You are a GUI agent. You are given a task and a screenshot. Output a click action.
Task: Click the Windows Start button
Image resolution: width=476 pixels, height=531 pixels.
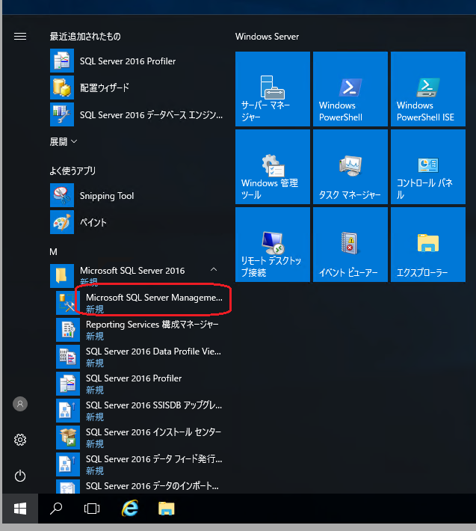tap(20, 509)
